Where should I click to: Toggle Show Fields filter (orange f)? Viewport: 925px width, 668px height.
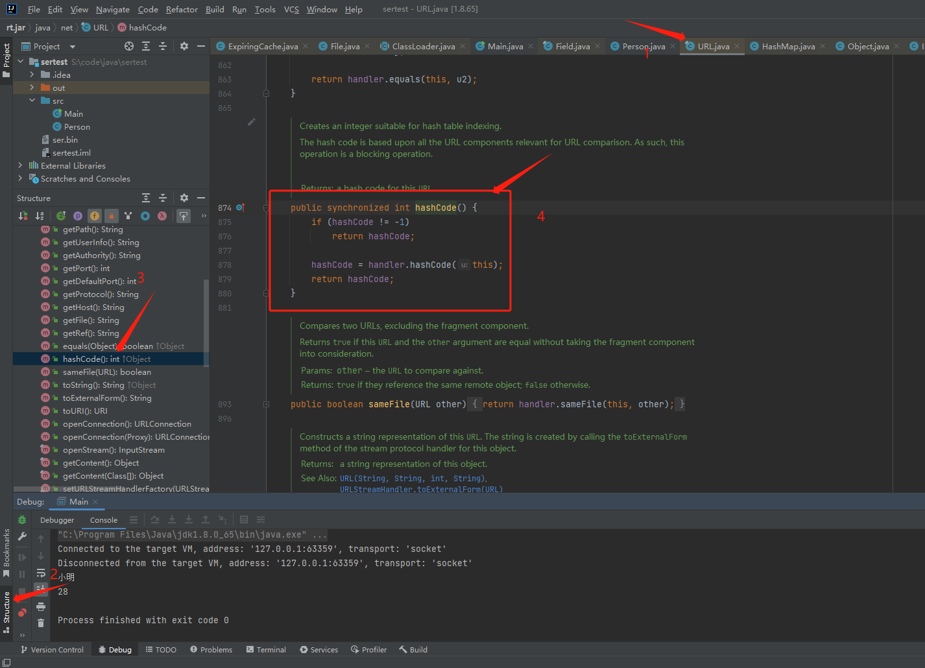[95, 216]
